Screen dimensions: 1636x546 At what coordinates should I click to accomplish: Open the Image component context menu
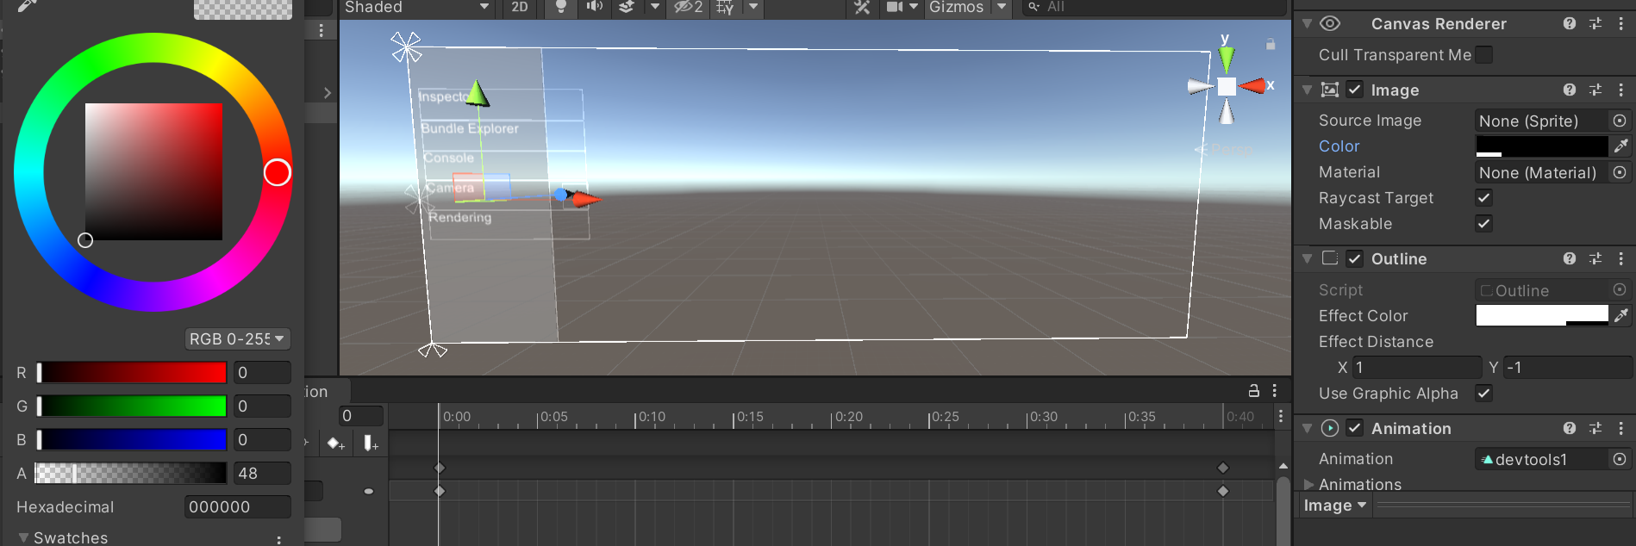(x=1620, y=90)
